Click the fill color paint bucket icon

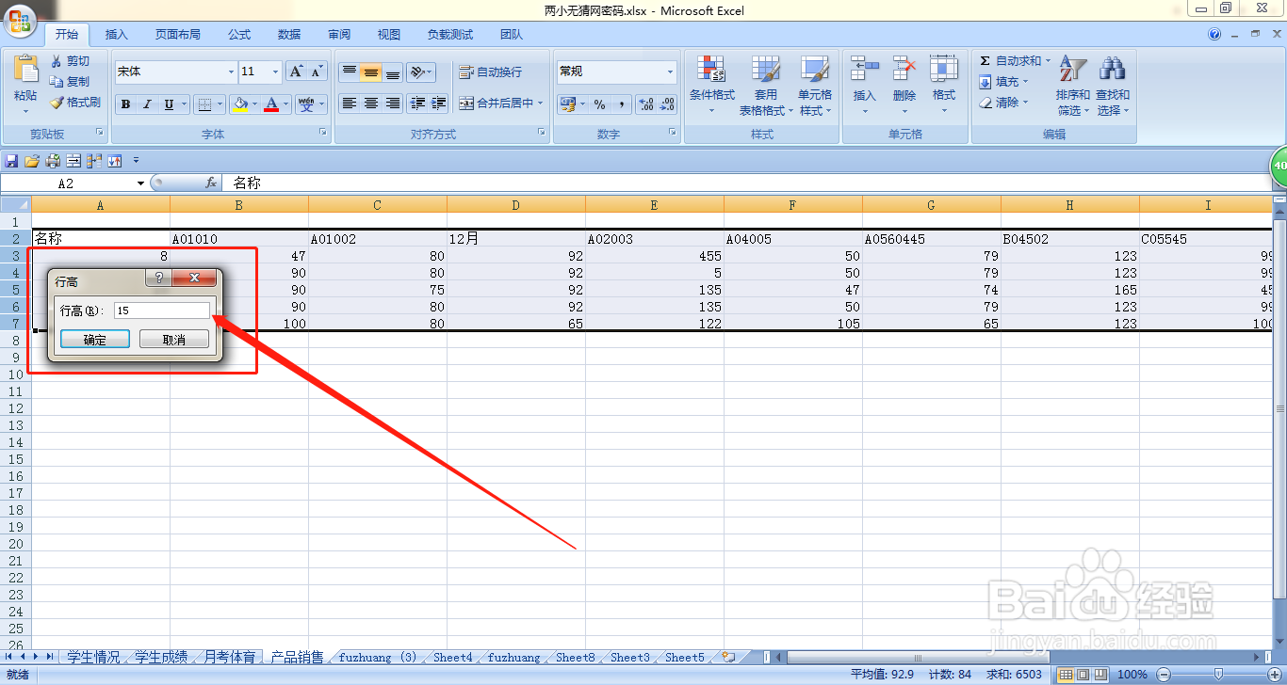click(x=240, y=104)
